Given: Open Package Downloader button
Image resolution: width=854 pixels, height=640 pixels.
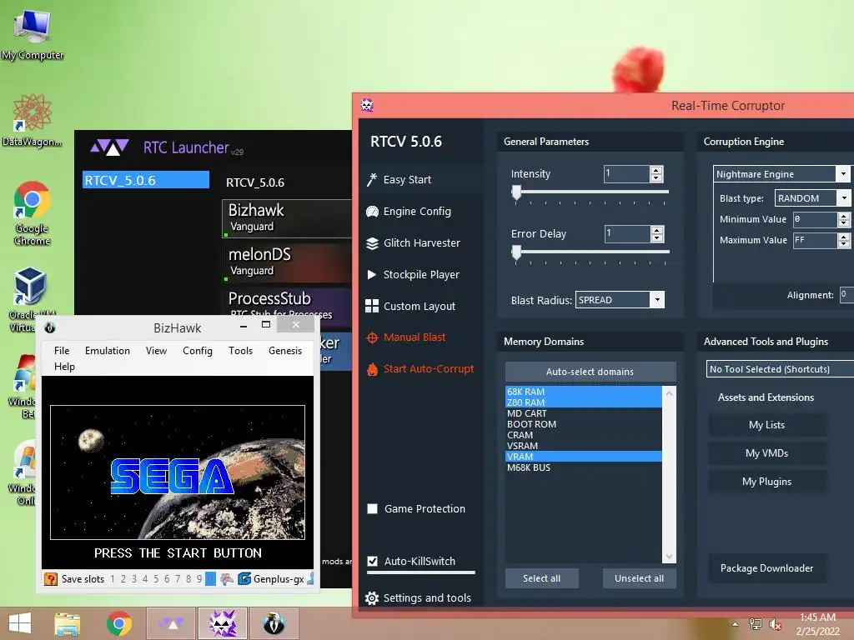Looking at the screenshot, I should (x=767, y=568).
